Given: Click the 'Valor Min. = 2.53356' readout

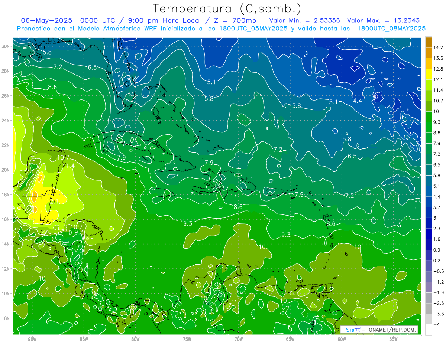Looking at the screenshot, I should pyautogui.click(x=305, y=20).
